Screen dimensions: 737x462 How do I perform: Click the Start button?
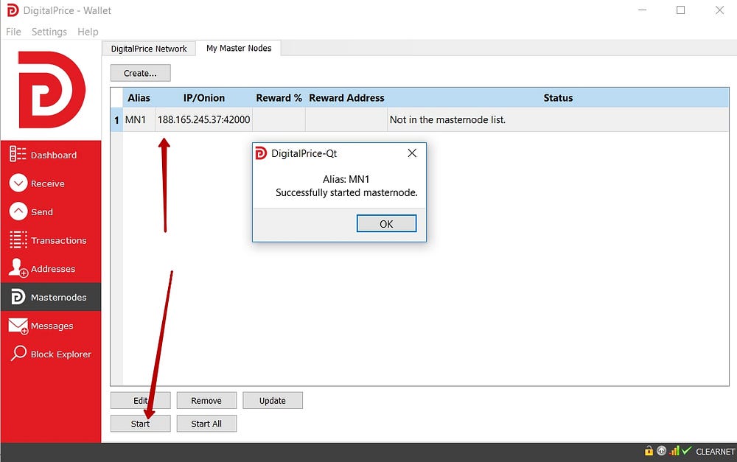pyautogui.click(x=140, y=424)
